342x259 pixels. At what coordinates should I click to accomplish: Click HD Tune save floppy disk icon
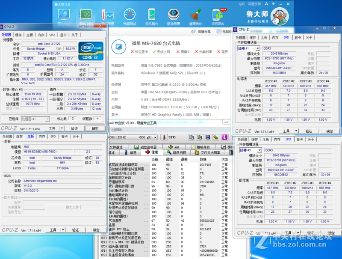click(208, 137)
